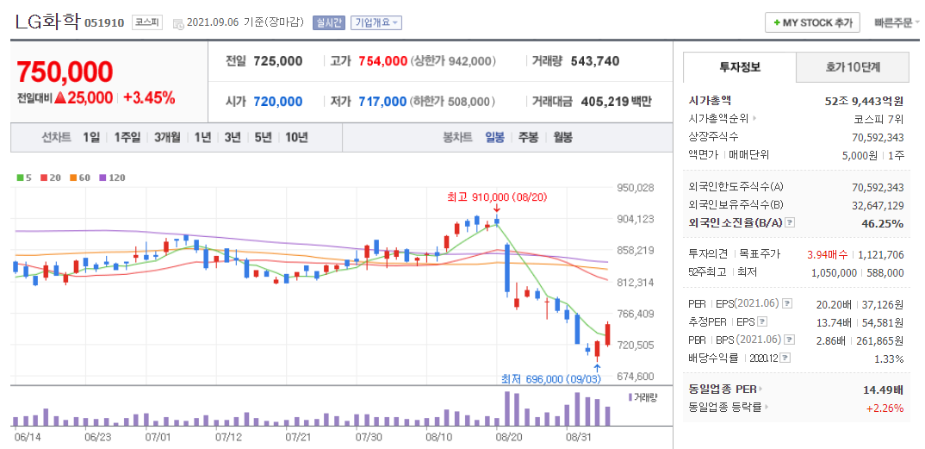The height and width of the screenshot is (449, 925).
Task: Click the purple 120-day average legend swatch
Action: (102, 177)
